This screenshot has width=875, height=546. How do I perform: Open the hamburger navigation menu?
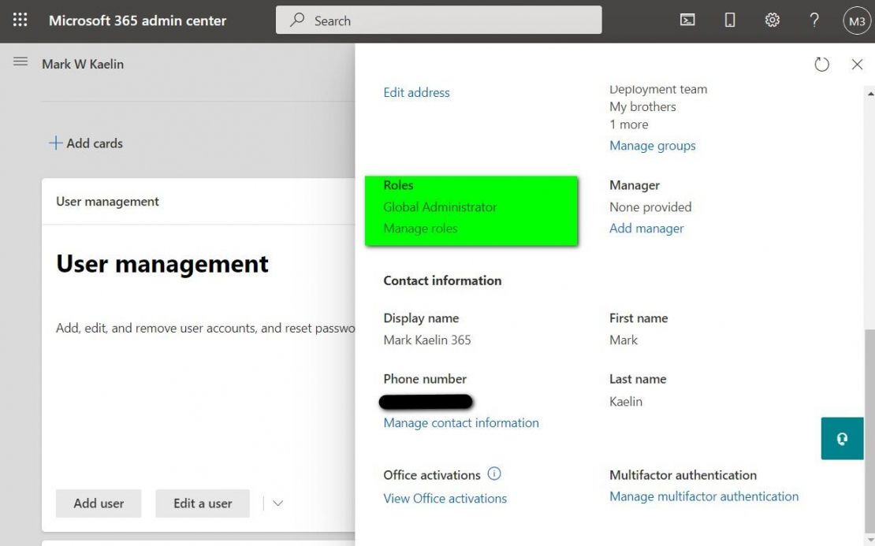point(20,61)
